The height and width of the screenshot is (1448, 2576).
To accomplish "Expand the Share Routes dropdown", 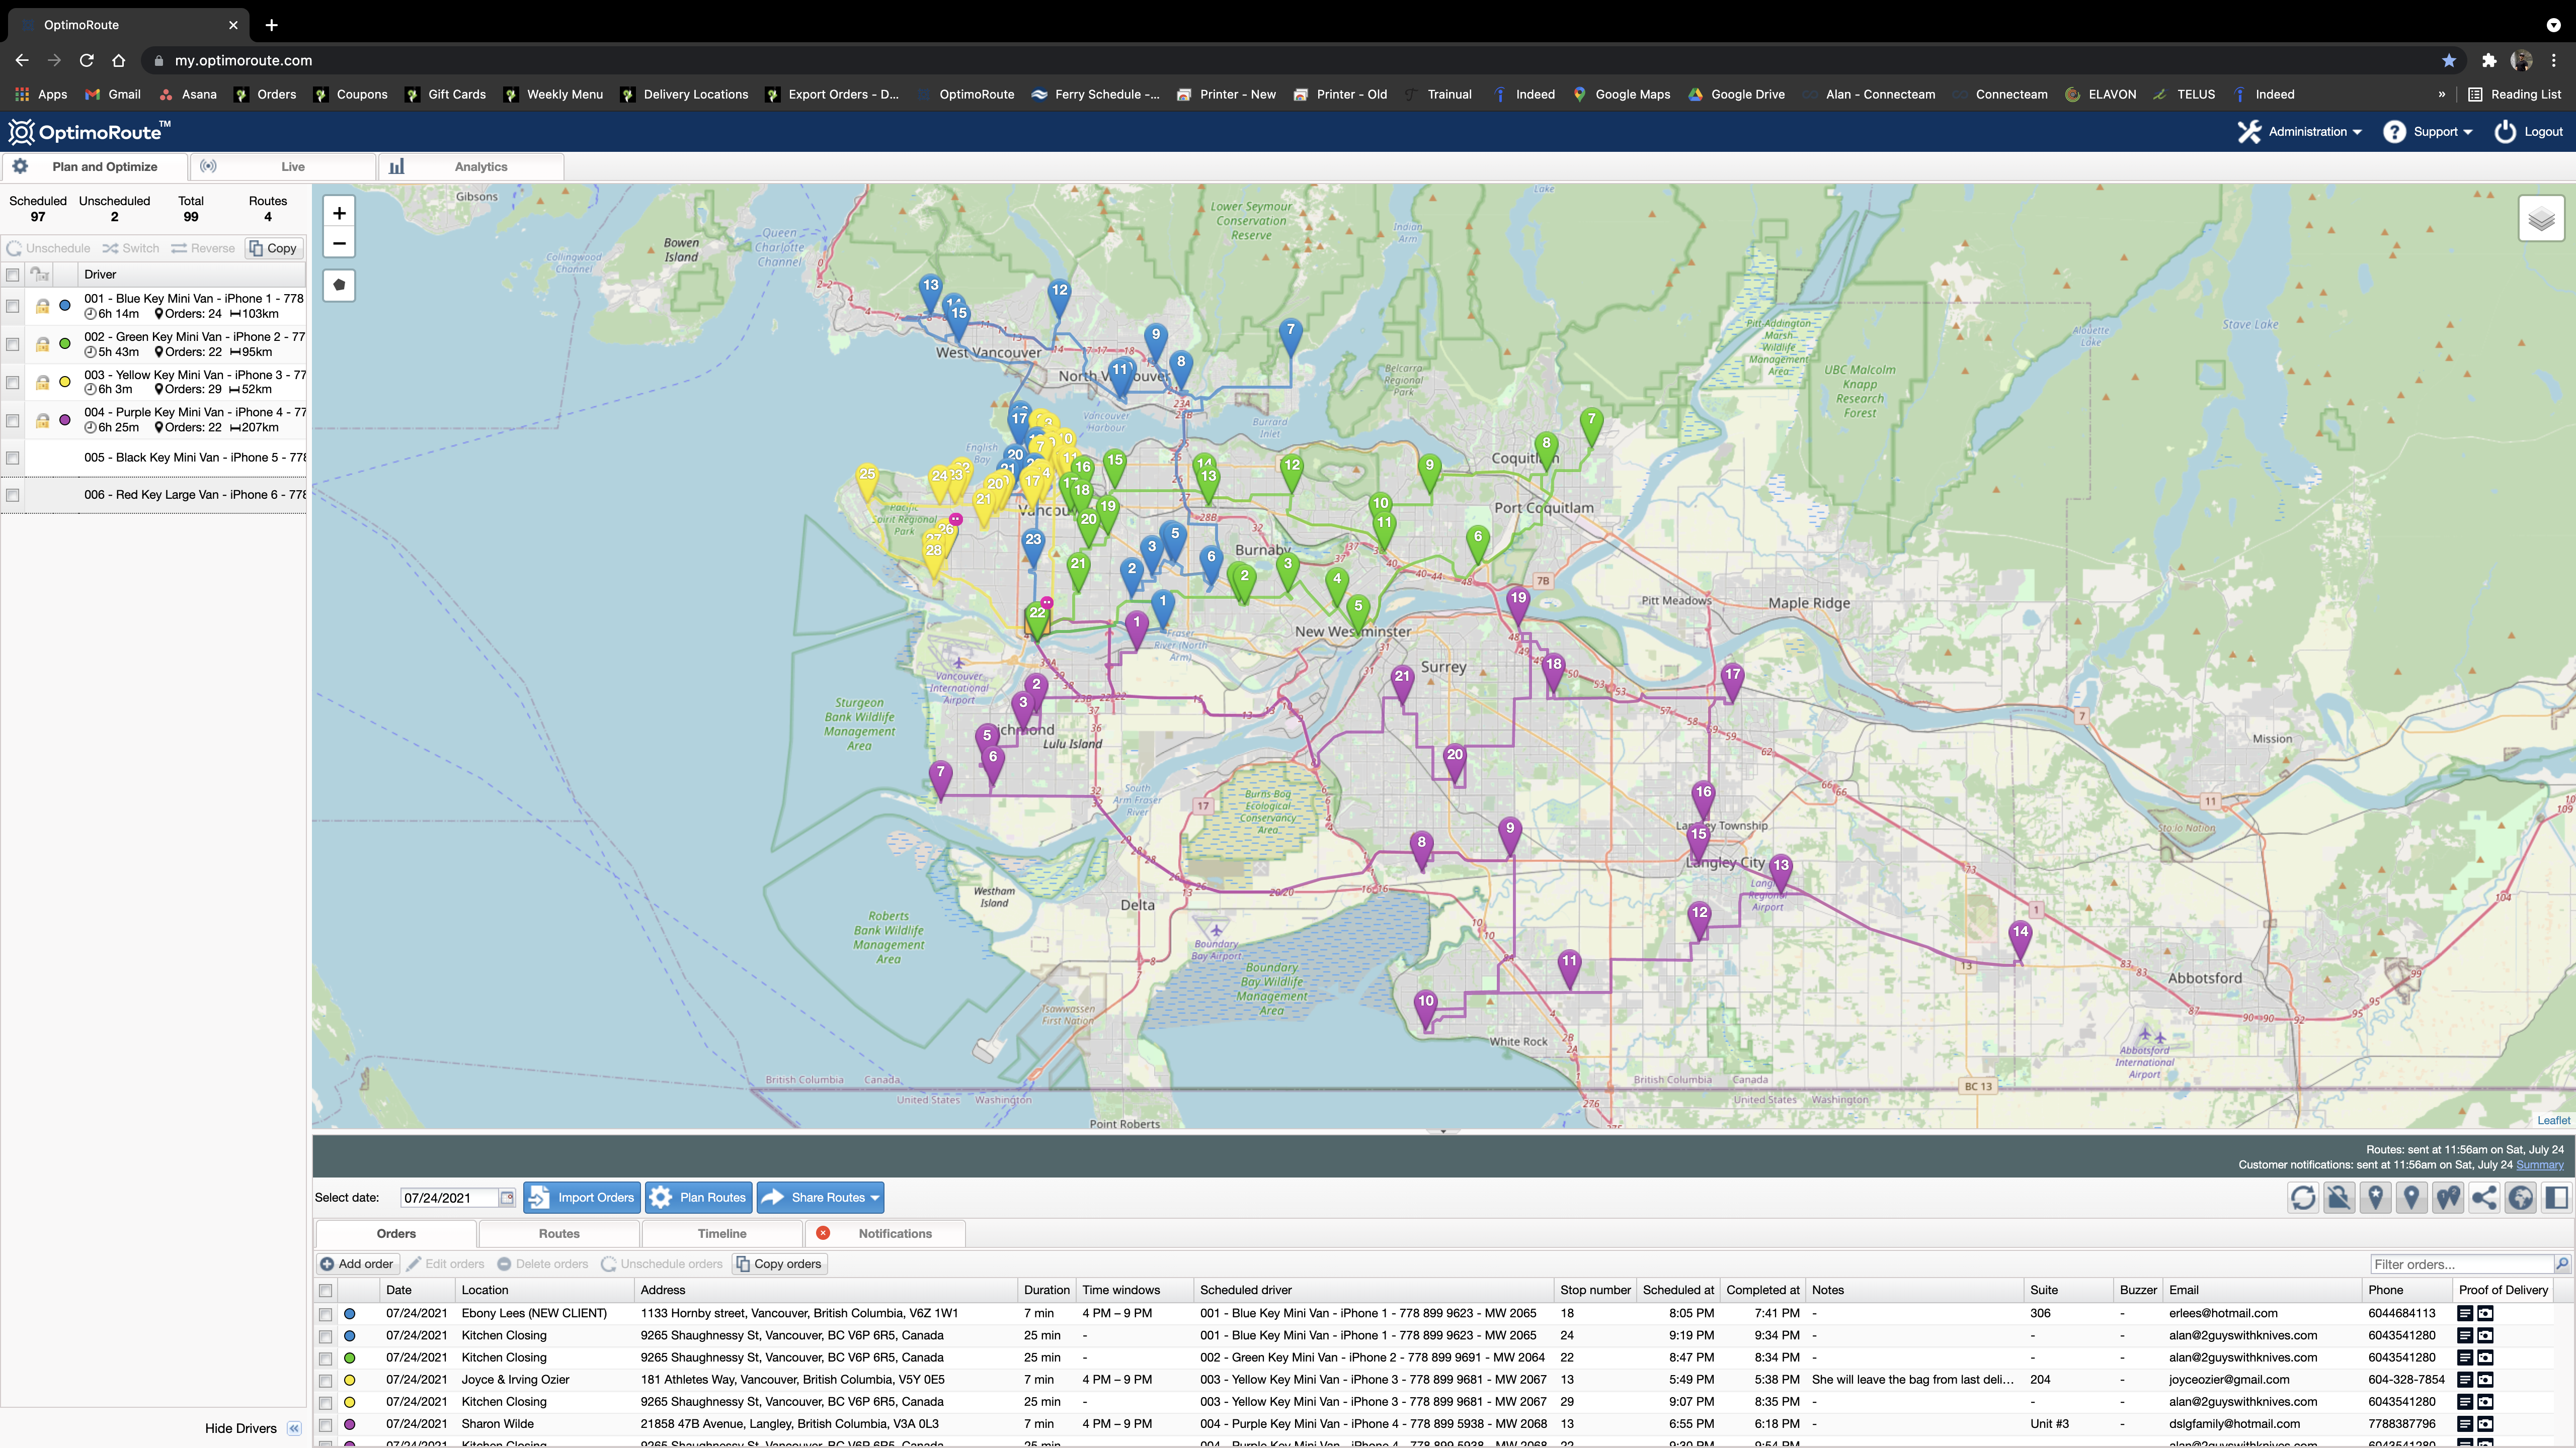I will (x=875, y=1197).
